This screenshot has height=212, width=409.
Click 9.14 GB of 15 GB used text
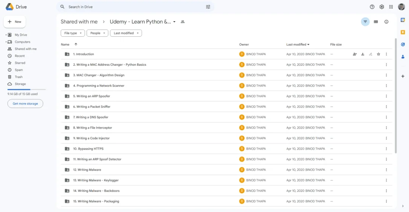click(22, 94)
